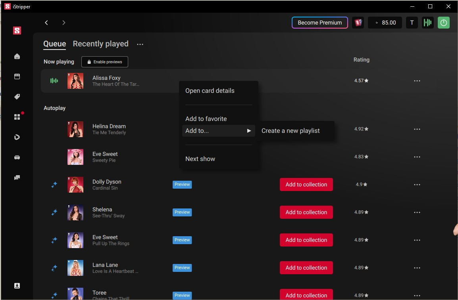Image resolution: width=458 pixels, height=300 pixels.
Task: Open the downloads icon at sidebar bottom
Action: click(x=17, y=286)
